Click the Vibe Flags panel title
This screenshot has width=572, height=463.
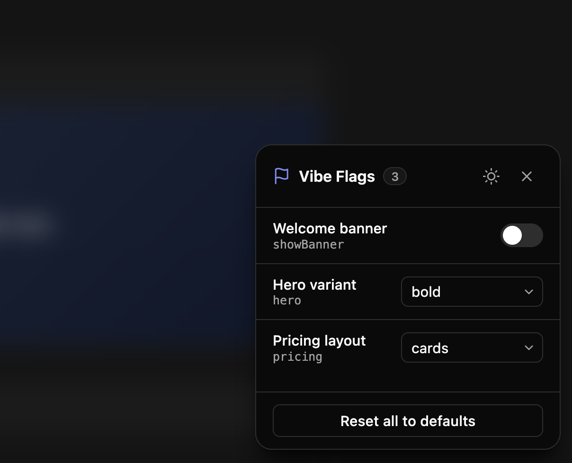[x=337, y=176]
